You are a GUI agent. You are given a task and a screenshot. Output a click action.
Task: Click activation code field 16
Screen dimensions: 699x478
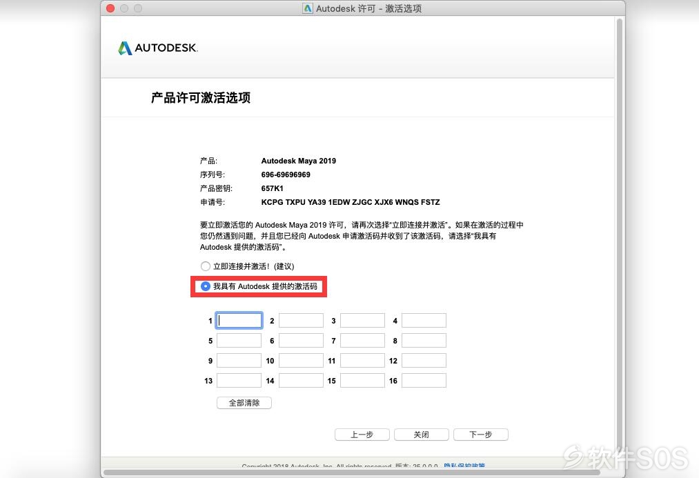(424, 381)
